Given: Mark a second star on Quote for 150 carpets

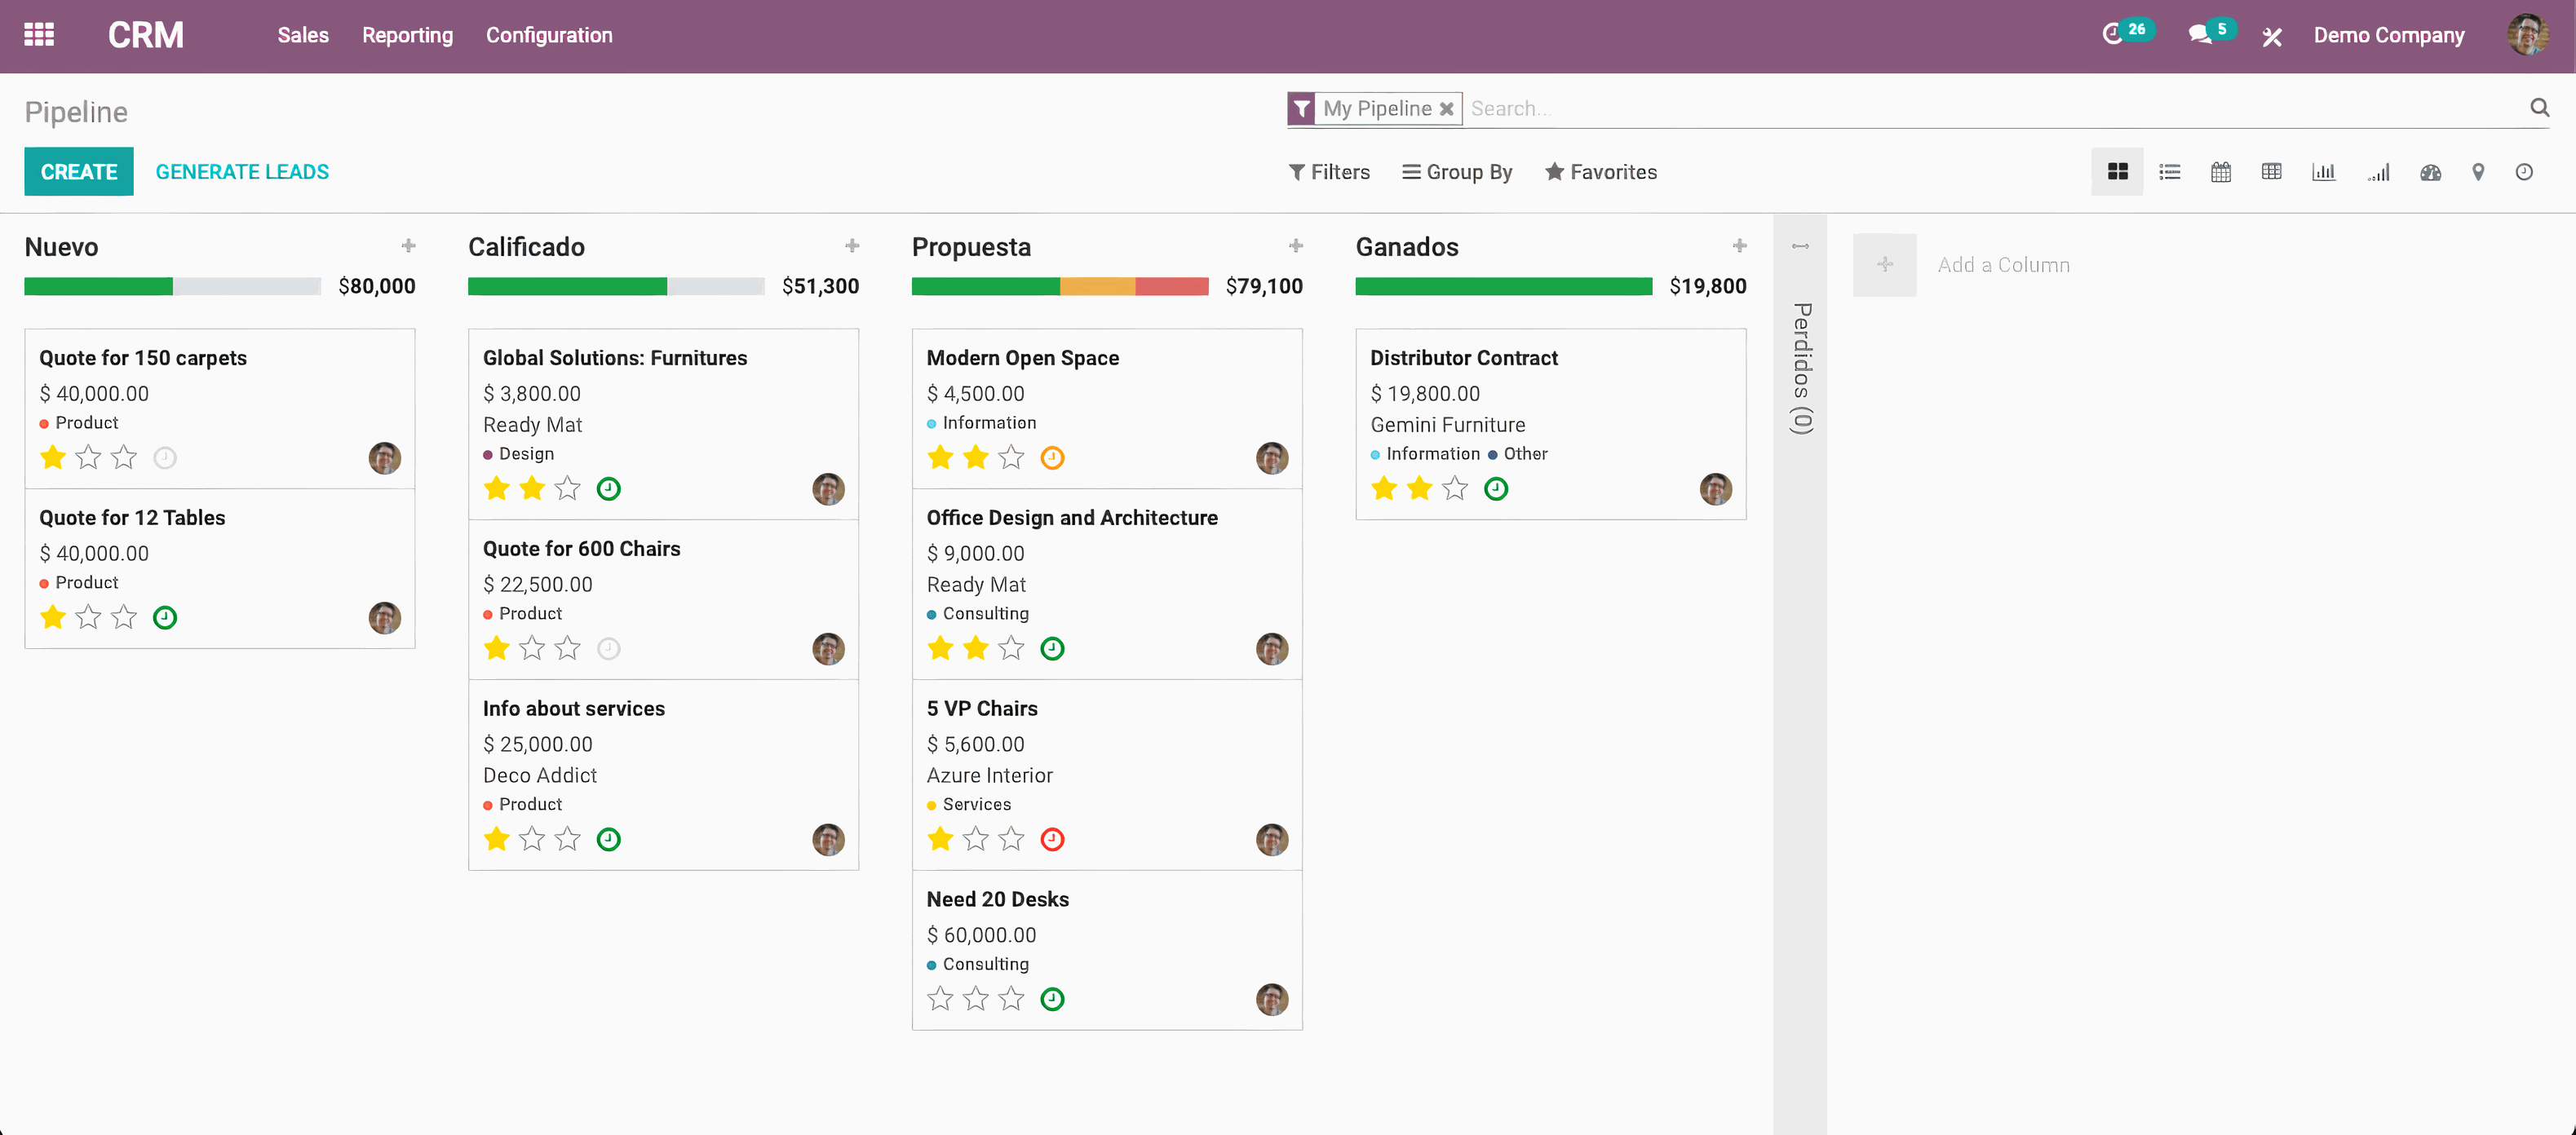Looking at the screenshot, I should pyautogui.click(x=88, y=457).
